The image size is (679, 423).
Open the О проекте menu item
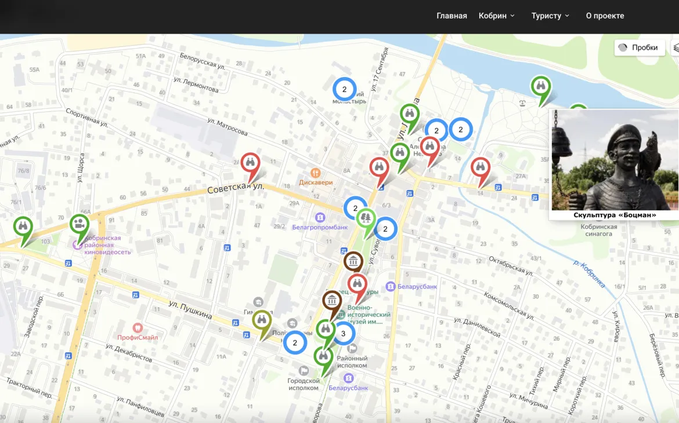pos(605,16)
